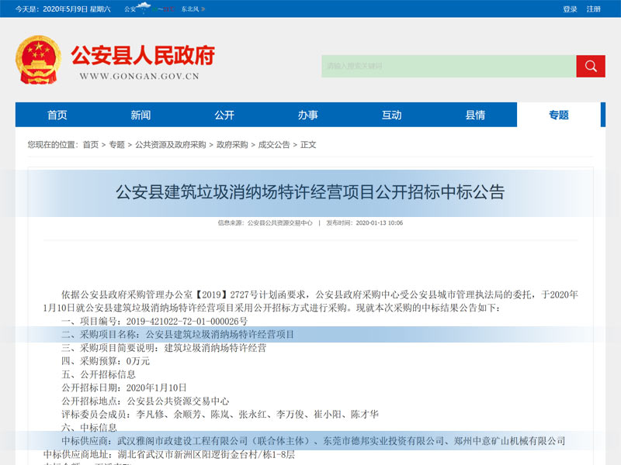
Task: Switch to the 新闻 navigation tab
Action: pos(141,114)
